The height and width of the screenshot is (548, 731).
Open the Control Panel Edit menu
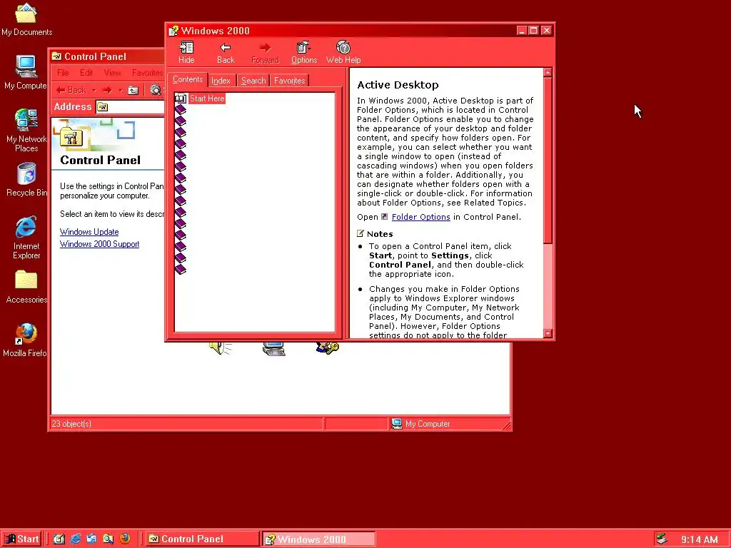(86, 73)
